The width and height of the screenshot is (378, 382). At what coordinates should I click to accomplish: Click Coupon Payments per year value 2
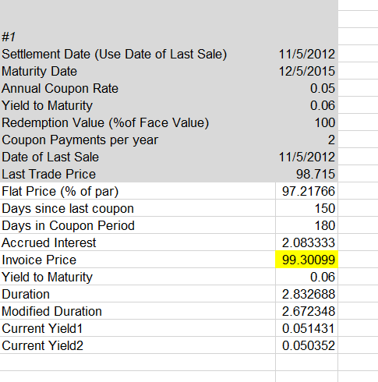coord(306,140)
